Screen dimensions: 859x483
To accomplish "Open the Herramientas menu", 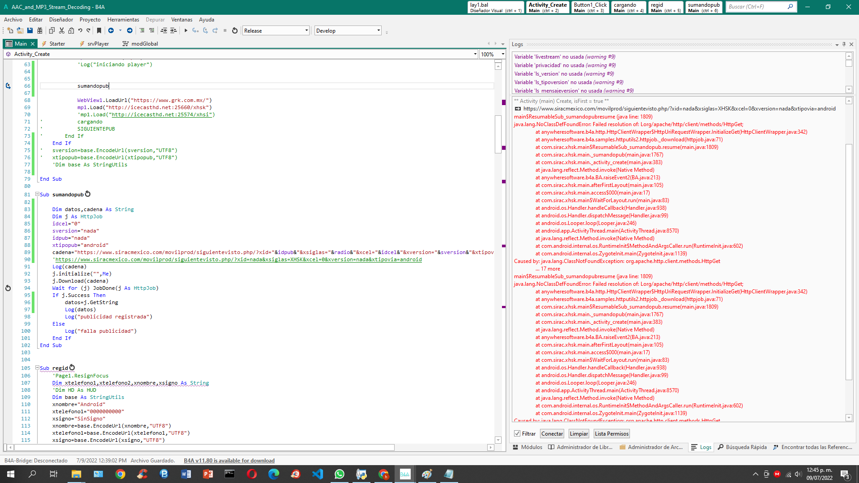I will pyautogui.click(x=123, y=20).
